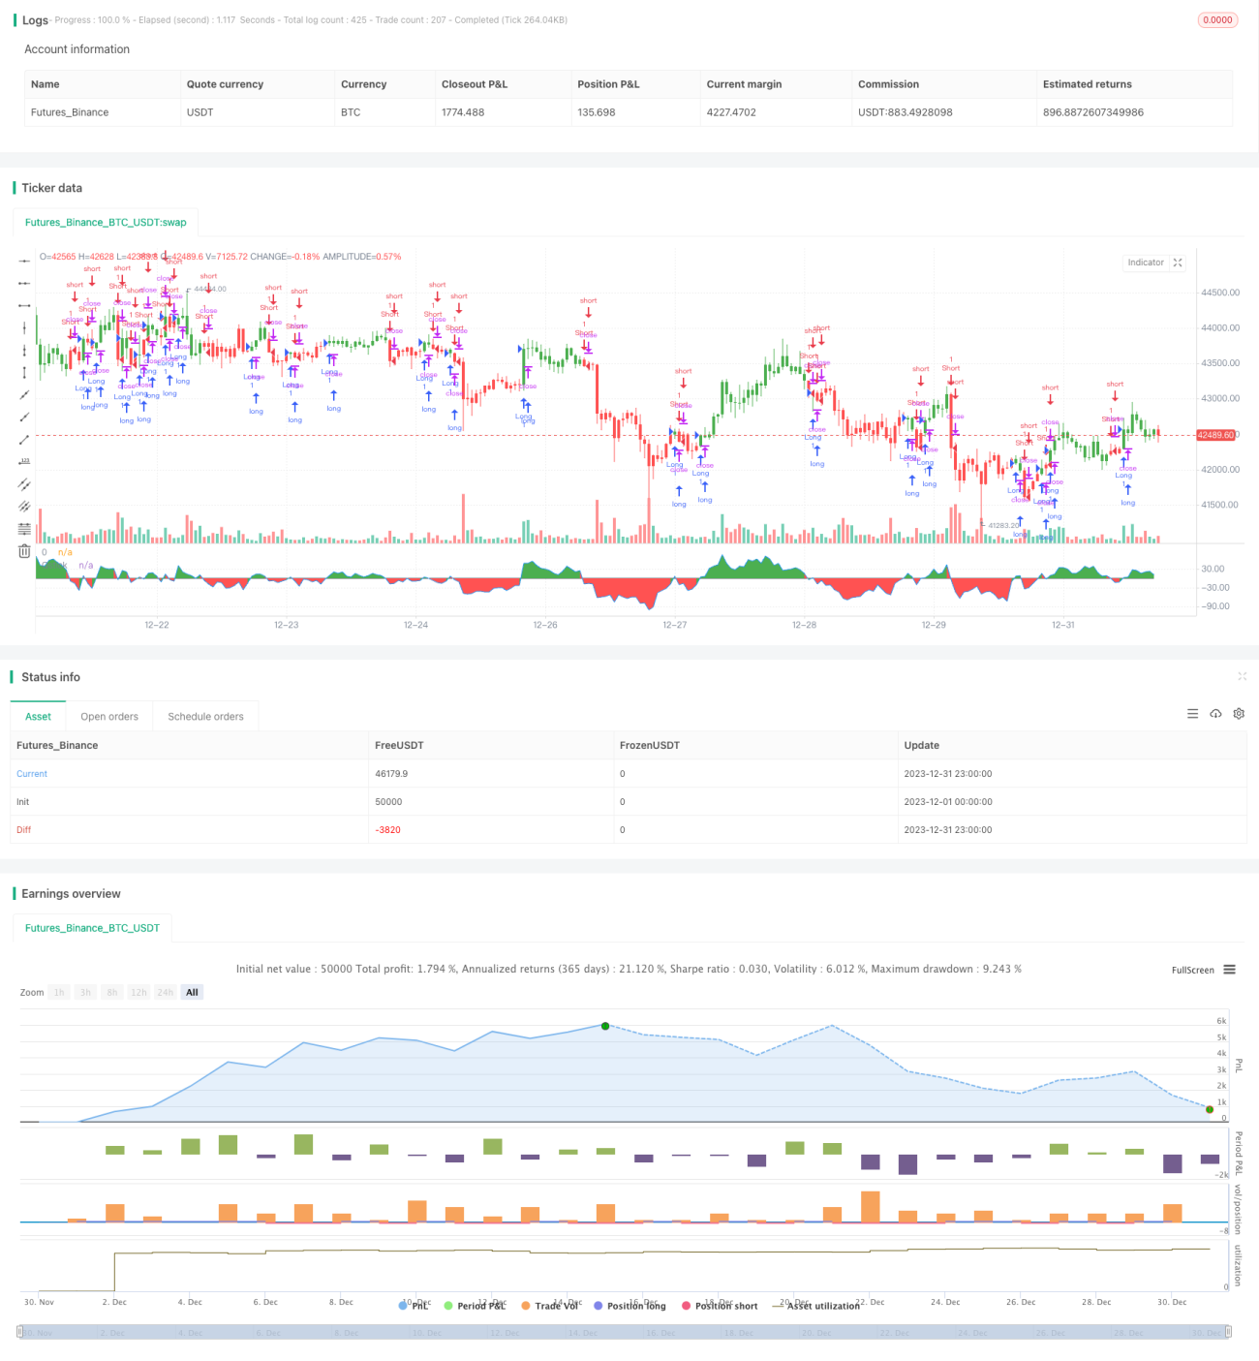Open the earnings chart hamburger context menu
This screenshot has height=1361, width=1259.
coord(1229,970)
